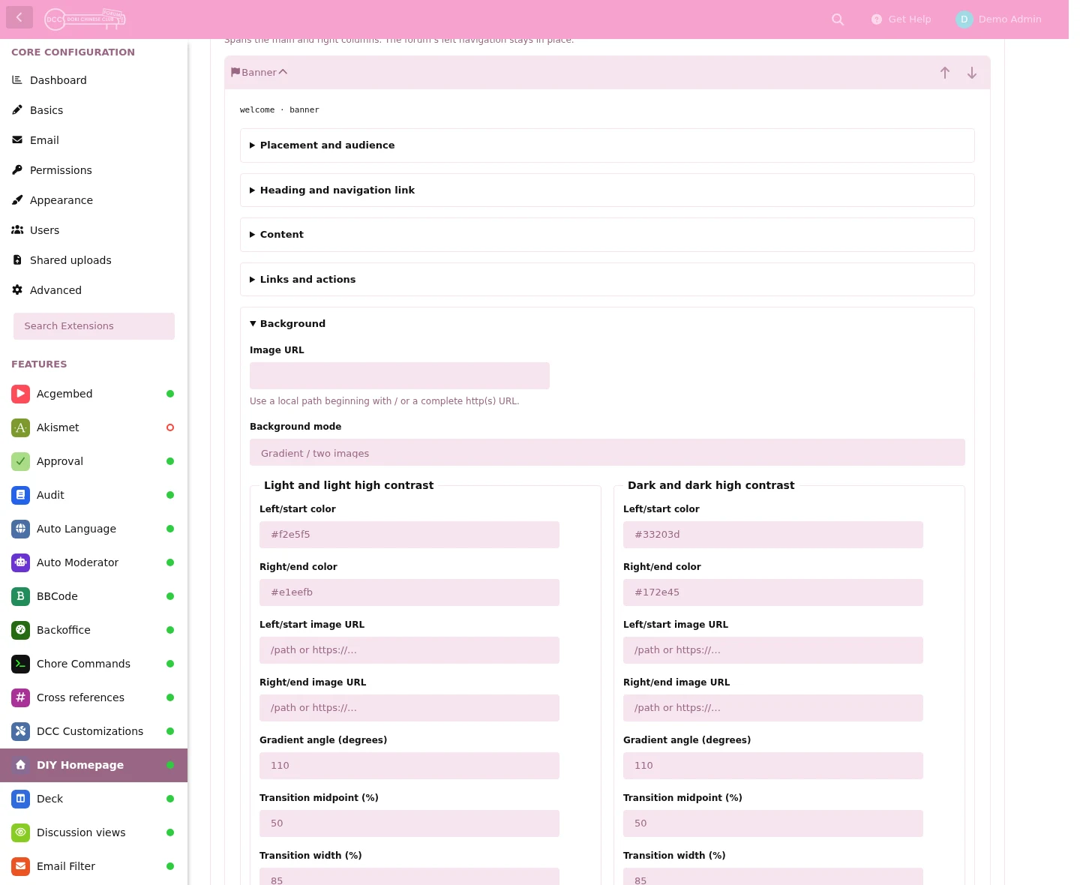The height and width of the screenshot is (885, 1080).
Task: Select Approval extension icon
Action: coord(21,461)
